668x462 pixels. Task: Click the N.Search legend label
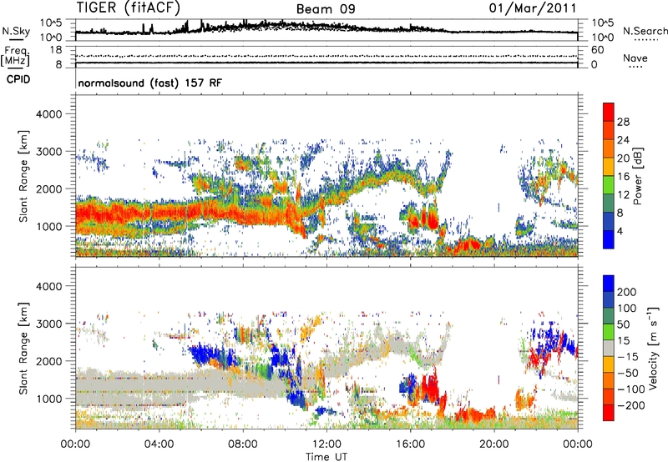tap(645, 31)
